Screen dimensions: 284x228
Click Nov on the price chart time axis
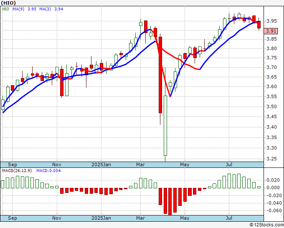click(x=57, y=165)
